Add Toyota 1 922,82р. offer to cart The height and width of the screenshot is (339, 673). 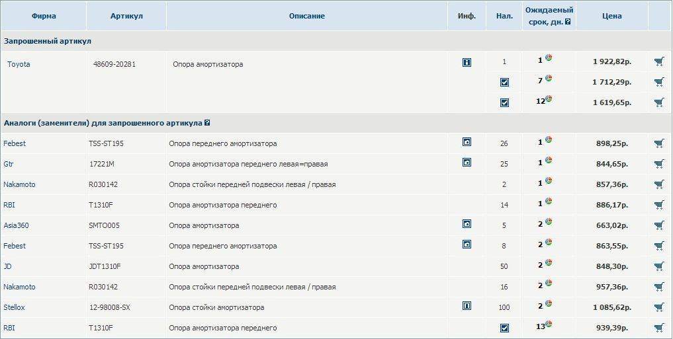pos(659,62)
